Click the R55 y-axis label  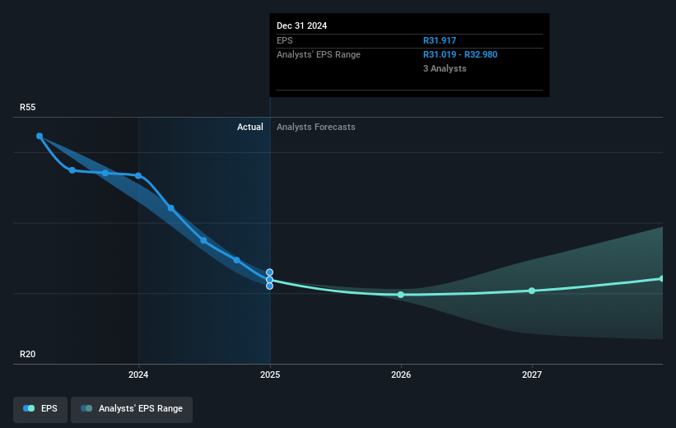click(28, 107)
